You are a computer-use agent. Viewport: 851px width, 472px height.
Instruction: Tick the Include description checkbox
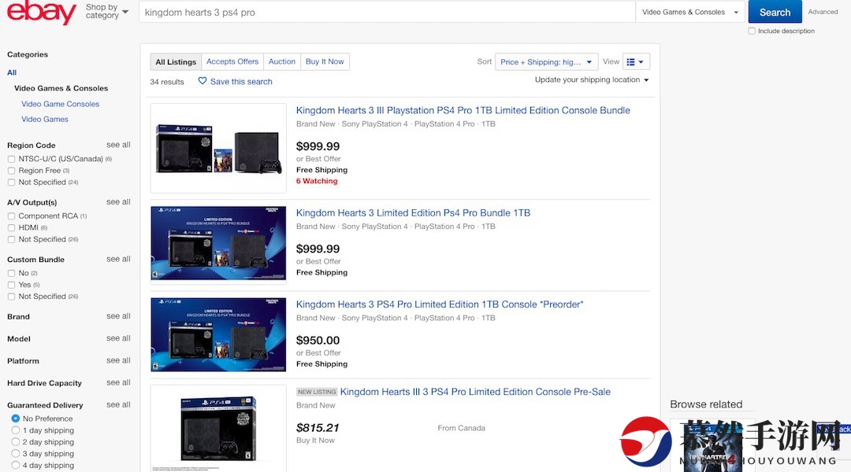[x=752, y=31]
